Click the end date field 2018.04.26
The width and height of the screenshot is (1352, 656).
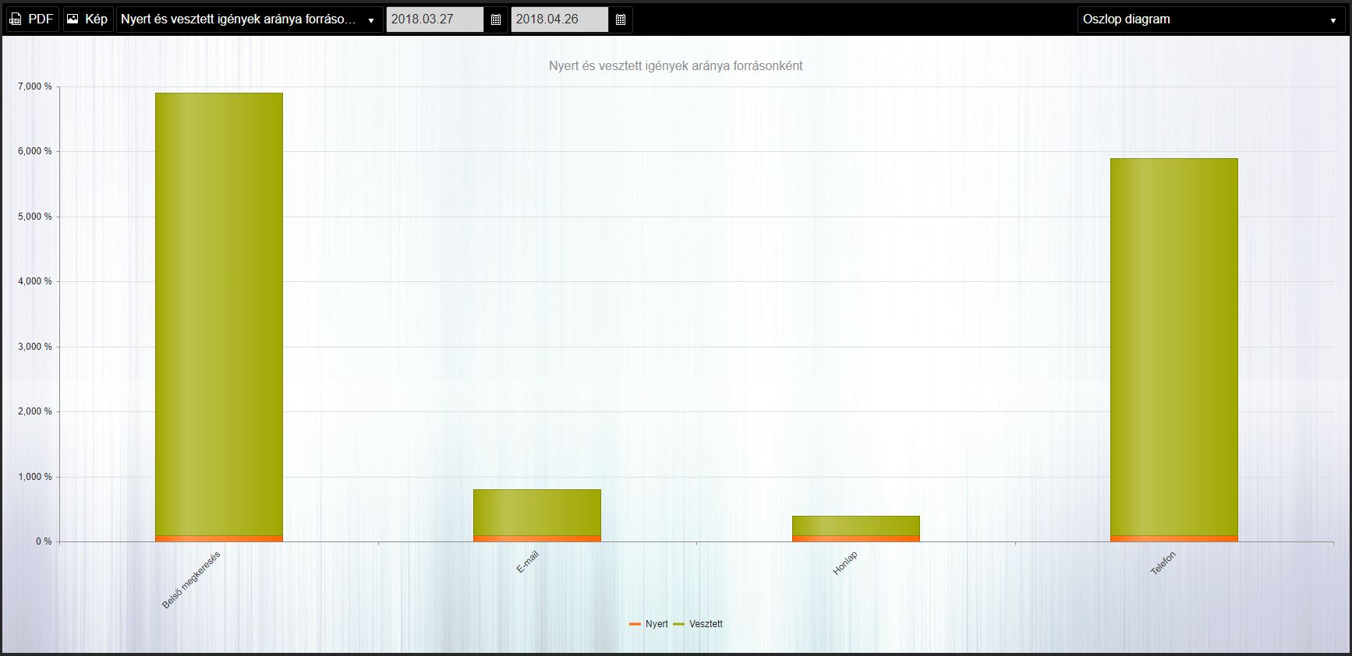560,19
